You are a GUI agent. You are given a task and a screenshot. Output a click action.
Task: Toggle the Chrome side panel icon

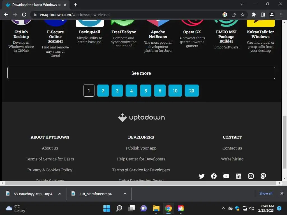(x=263, y=15)
